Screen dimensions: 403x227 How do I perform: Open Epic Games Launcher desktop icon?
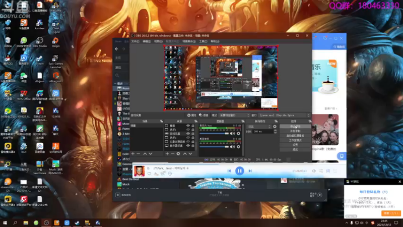[55, 62]
